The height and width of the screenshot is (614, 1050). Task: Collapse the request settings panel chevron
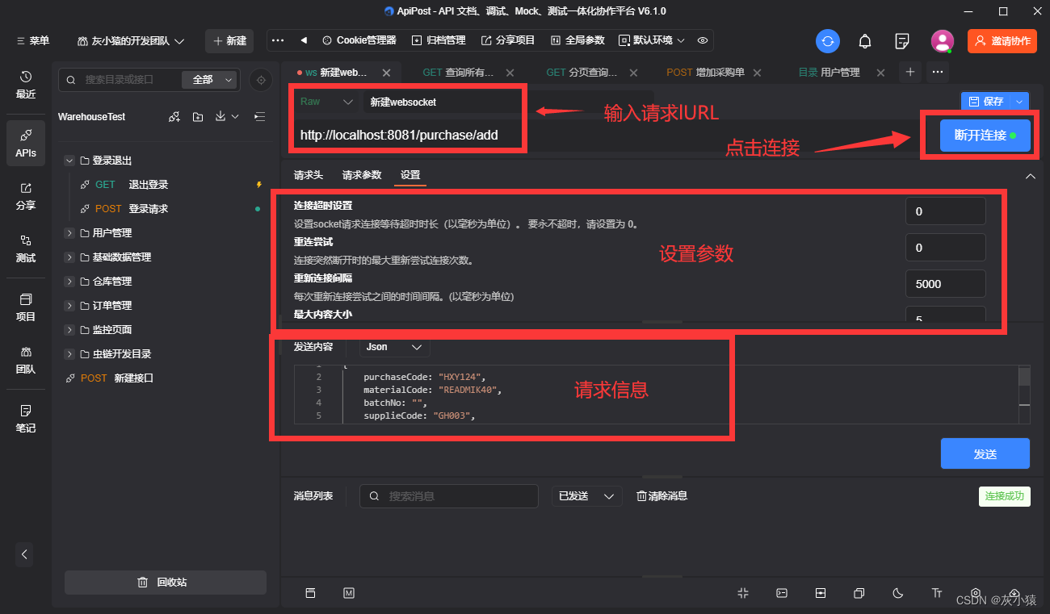click(x=1030, y=176)
